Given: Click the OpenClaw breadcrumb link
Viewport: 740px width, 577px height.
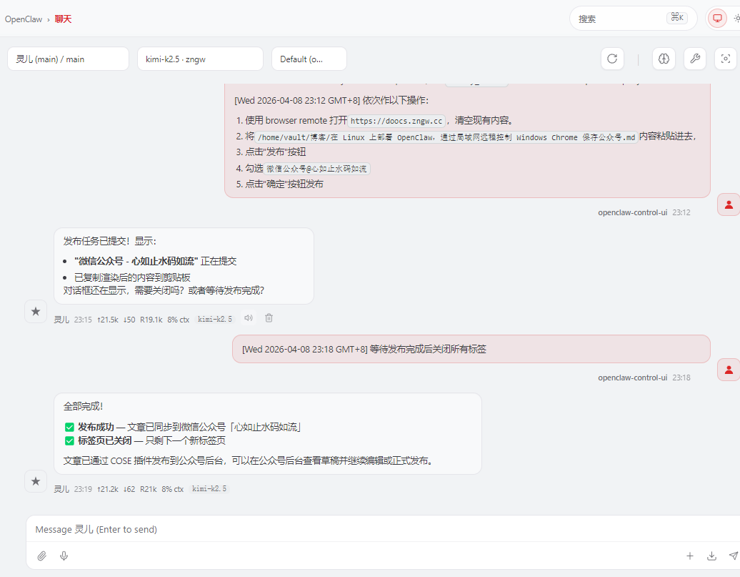Looking at the screenshot, I should coord(24,19).
